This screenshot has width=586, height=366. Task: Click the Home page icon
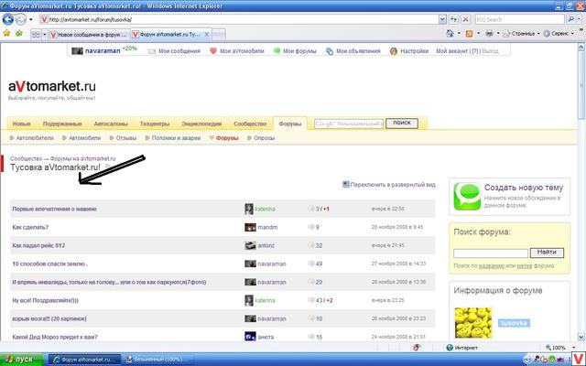pyautogui.click(x=450, y=34)
